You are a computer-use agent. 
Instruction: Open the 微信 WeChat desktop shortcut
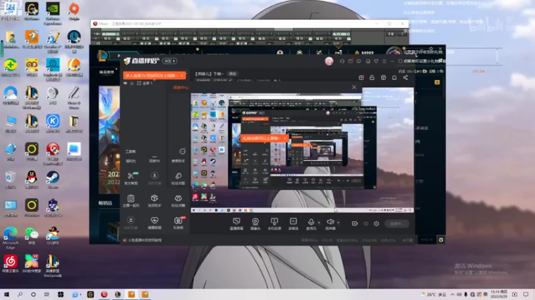[31, 236]
